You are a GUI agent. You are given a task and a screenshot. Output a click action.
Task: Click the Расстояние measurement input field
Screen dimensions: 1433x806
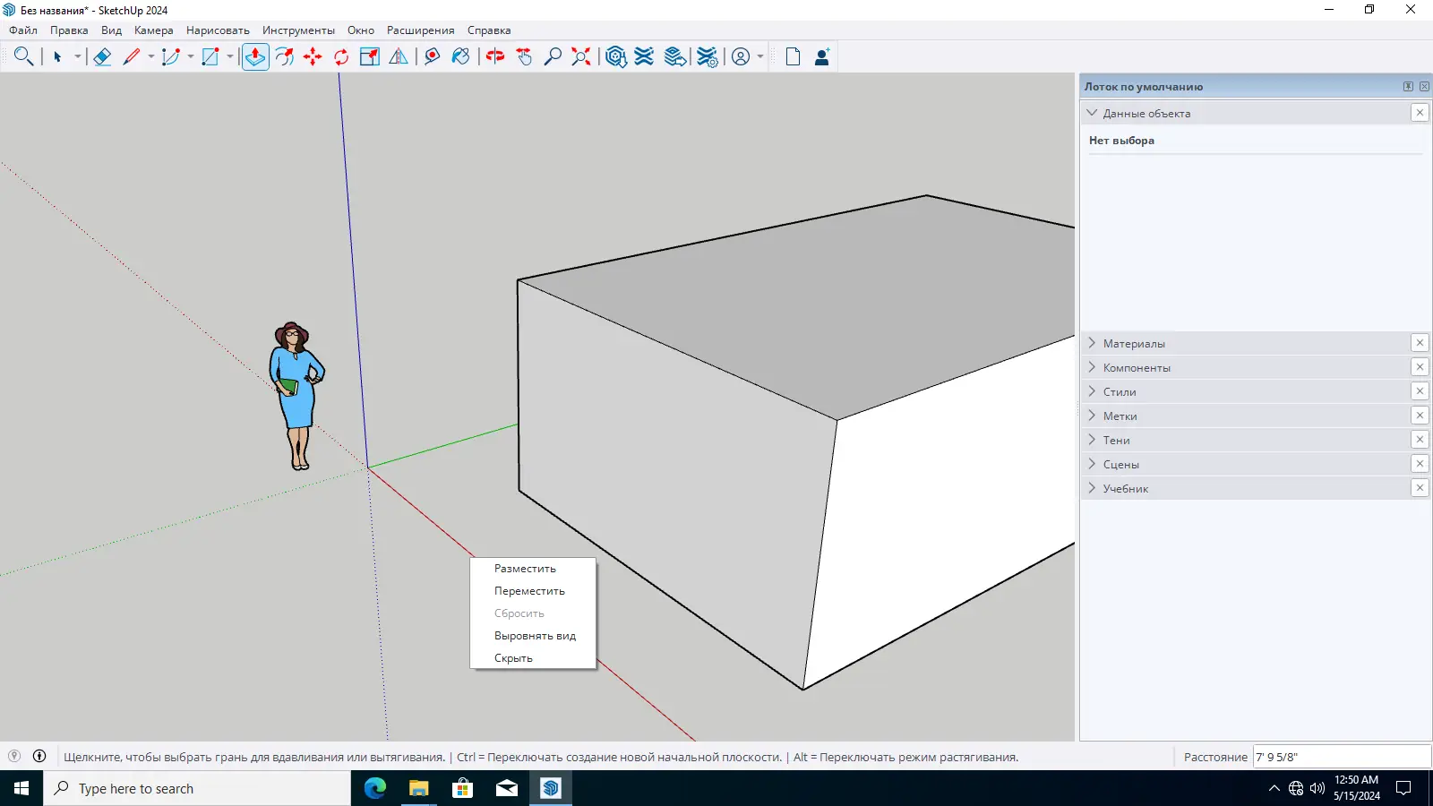coord(1341,757)
